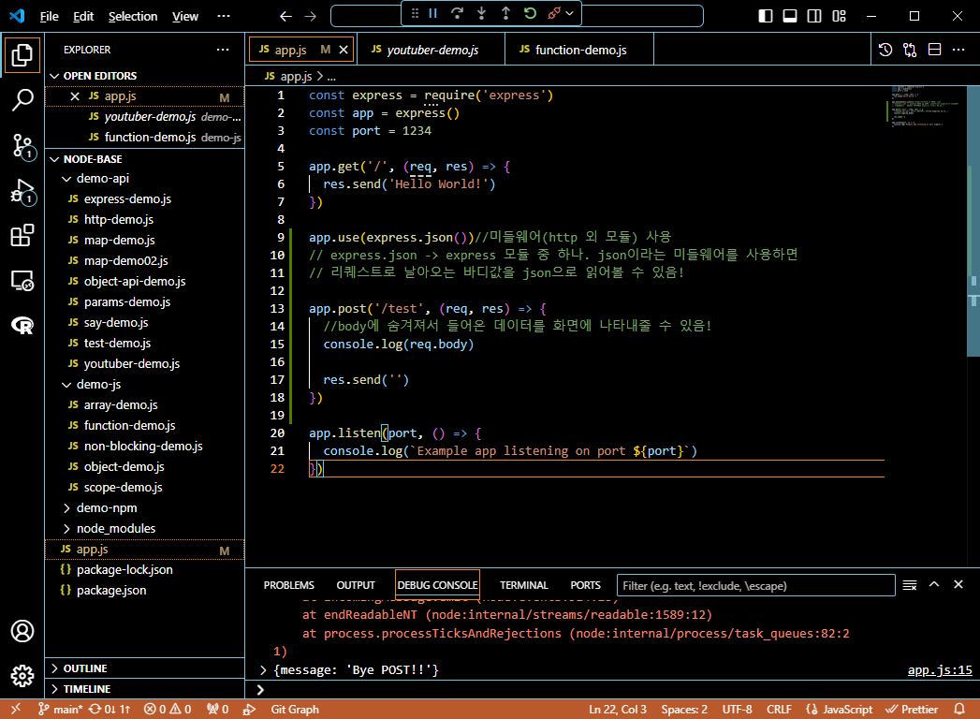980x719 pixels.
Task: Open the Run and Debug view
Action: click(22, 191)
